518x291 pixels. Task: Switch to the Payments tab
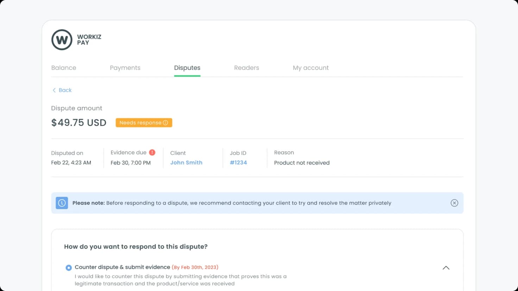click(x=125, y=68)
